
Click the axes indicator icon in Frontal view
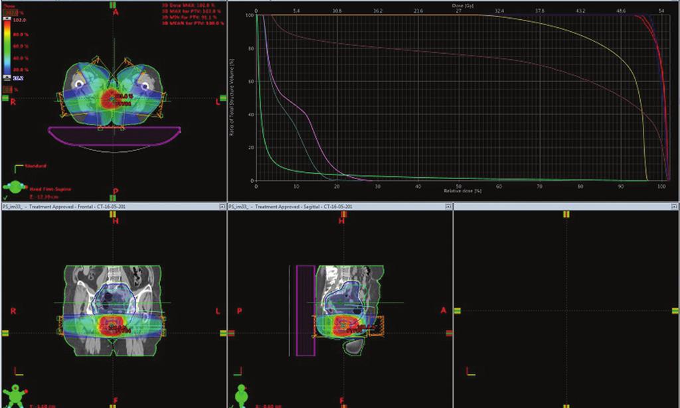coord(19,372)
